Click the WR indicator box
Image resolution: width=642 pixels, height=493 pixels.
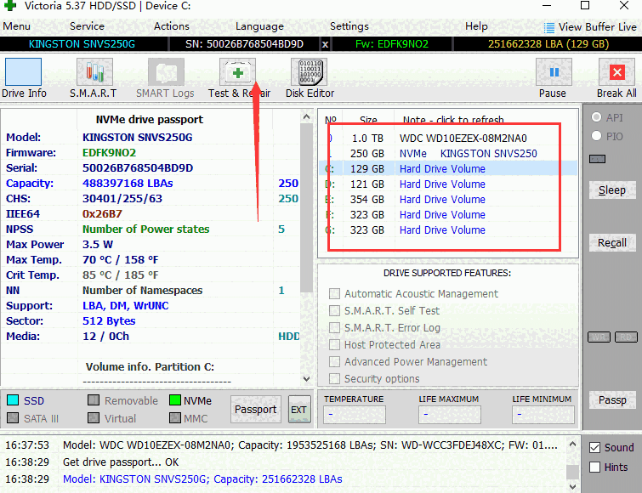(x=599, y=337)
